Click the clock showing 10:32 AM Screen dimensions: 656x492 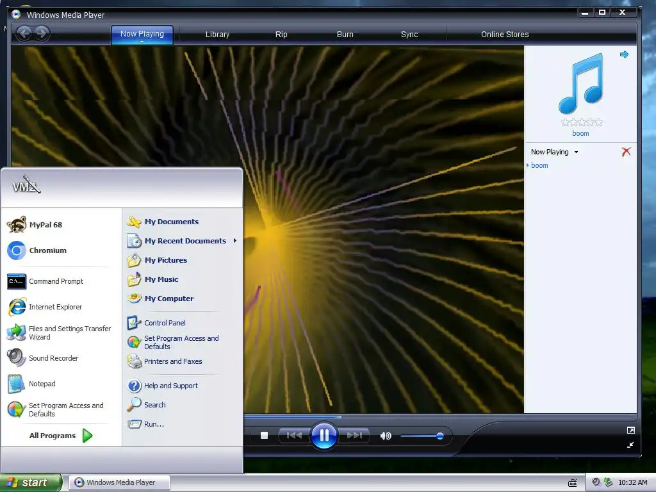[x=632, y=482]
